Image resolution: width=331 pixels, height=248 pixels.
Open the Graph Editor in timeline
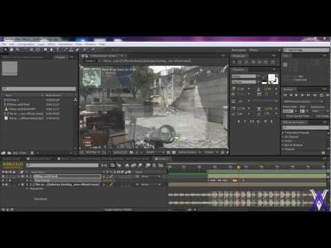161,165
